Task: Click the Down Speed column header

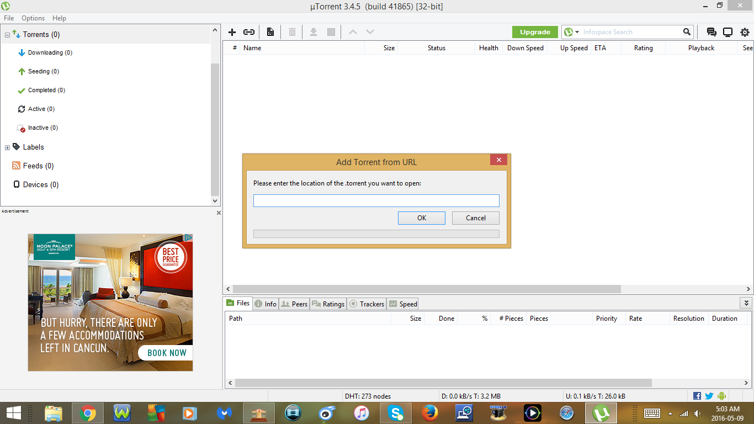Action: click(x=525, y=48)
